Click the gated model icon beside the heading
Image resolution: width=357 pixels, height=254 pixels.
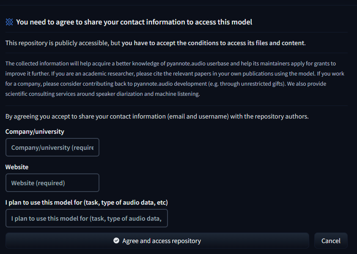click(x=9, y=22)
